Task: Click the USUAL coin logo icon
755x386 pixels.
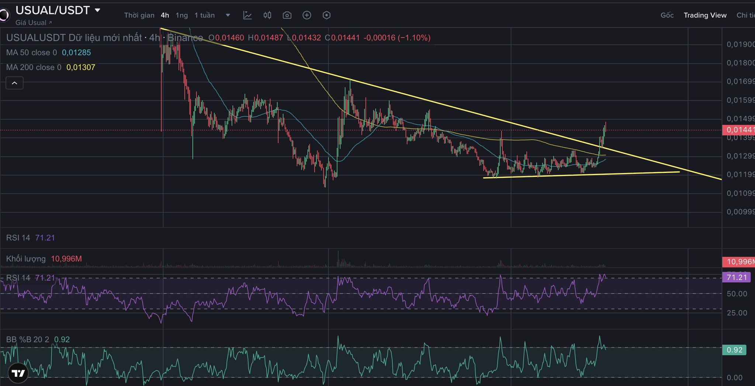Action: [4, 15]
